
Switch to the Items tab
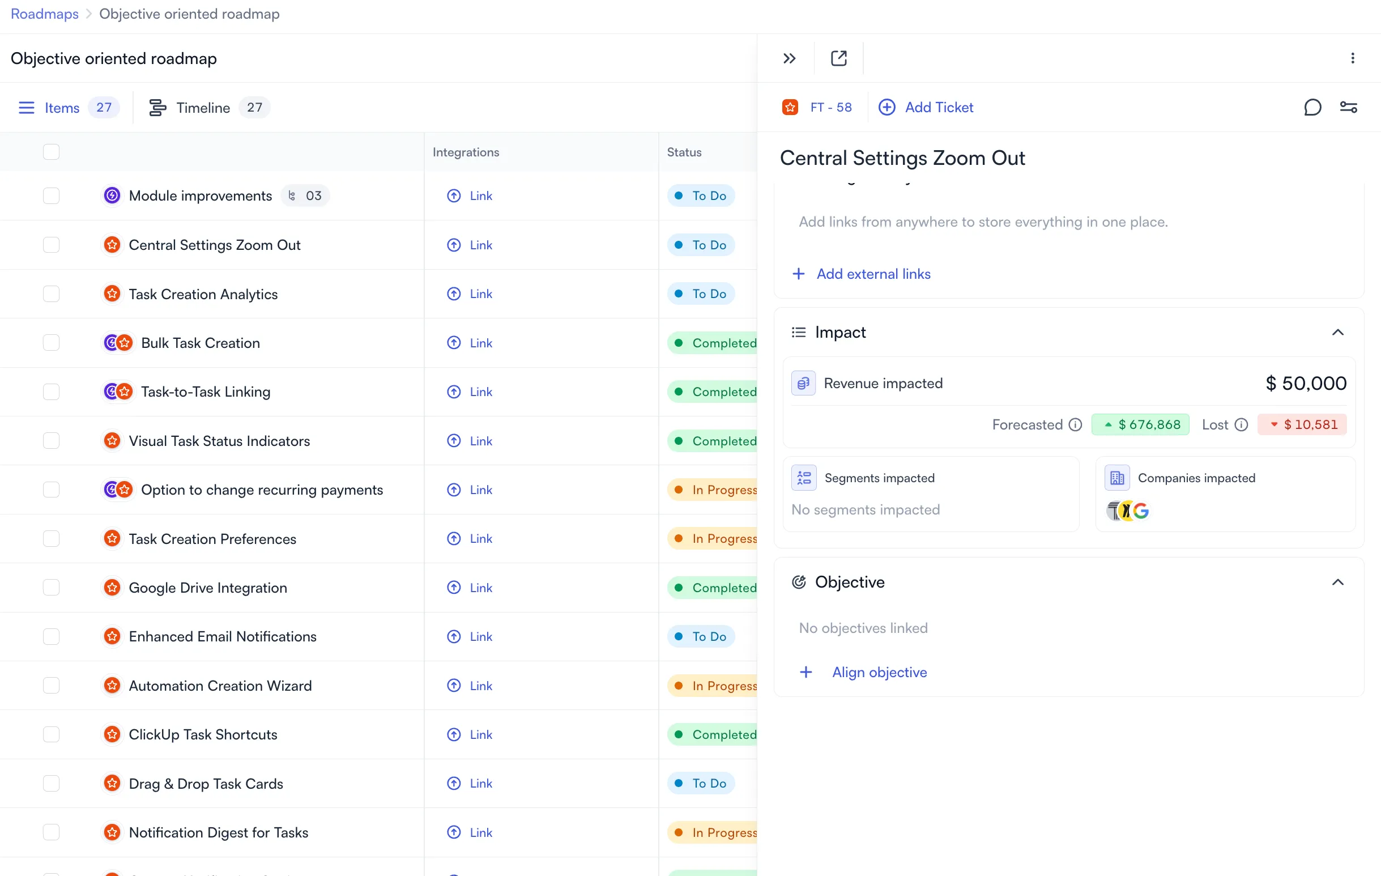pos(69,107)
